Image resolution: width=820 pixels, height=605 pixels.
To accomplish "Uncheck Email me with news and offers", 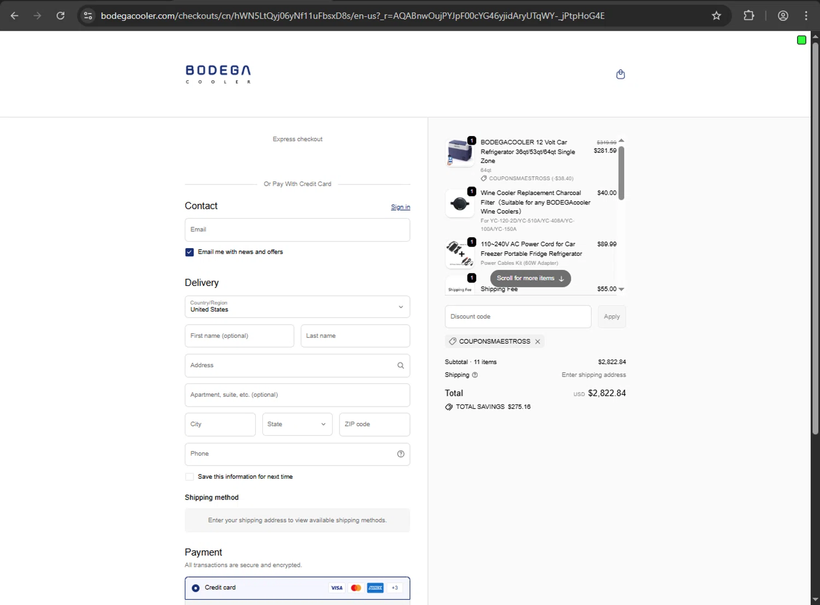I will tap(190, 252).
